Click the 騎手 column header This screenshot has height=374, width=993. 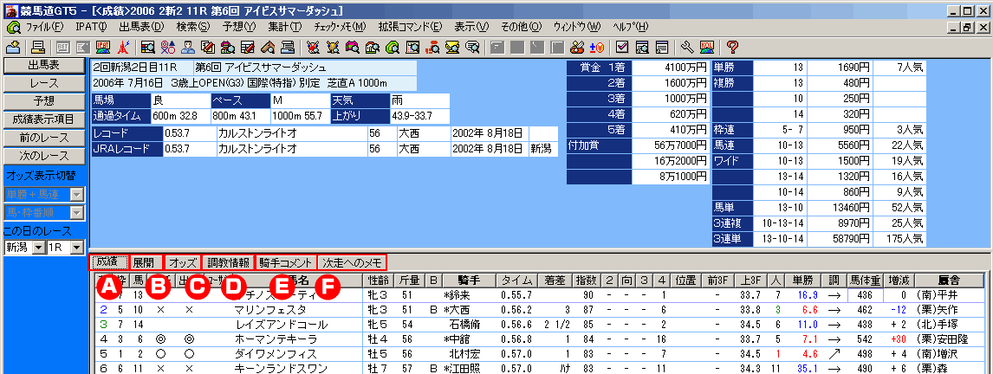[468, 280]
